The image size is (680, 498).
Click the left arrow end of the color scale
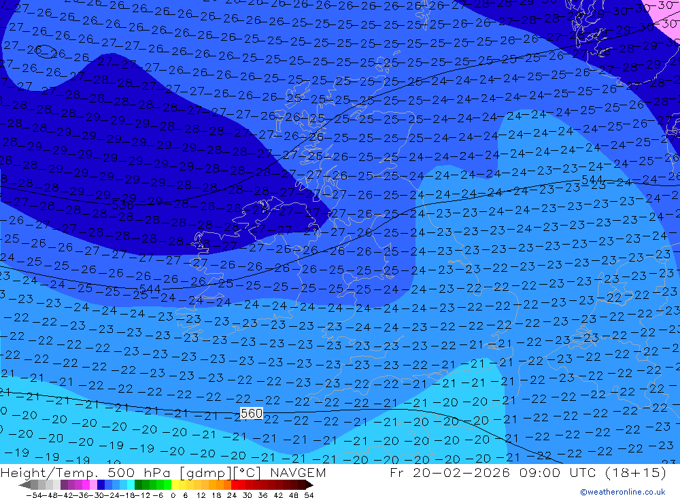click(x=24, y=484)
